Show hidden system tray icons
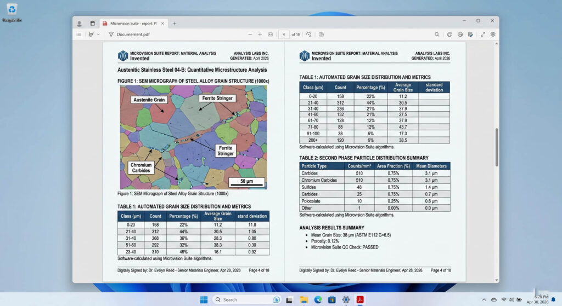The height and width of the screenshot is (306, 562). pyautogui.click(x=484, y=299)
